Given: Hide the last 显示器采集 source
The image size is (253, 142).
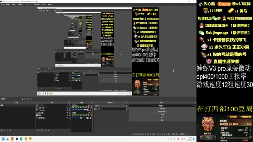Looking at the screenshot, I should tap(67, 118).
